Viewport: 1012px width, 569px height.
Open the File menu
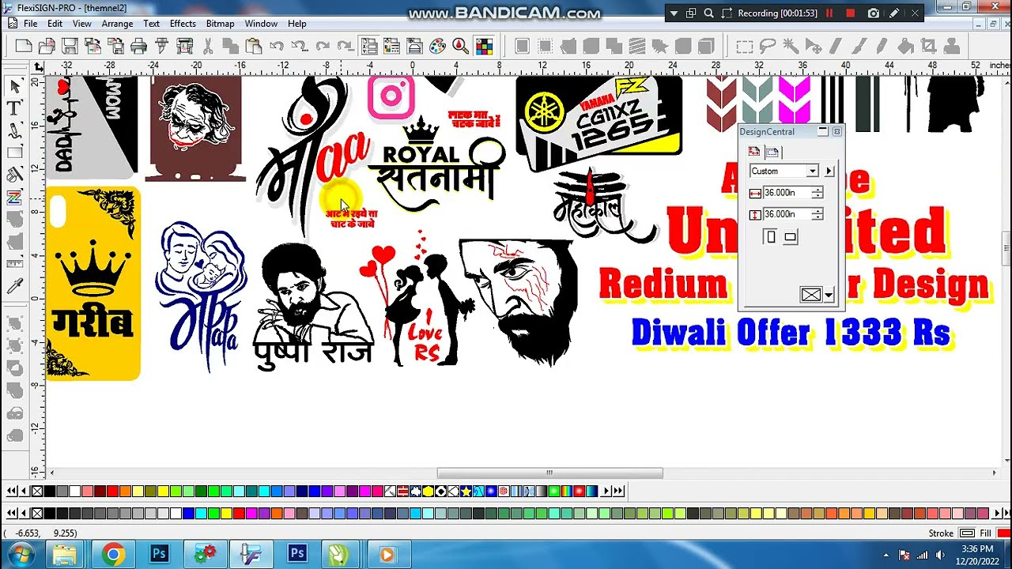30,24
